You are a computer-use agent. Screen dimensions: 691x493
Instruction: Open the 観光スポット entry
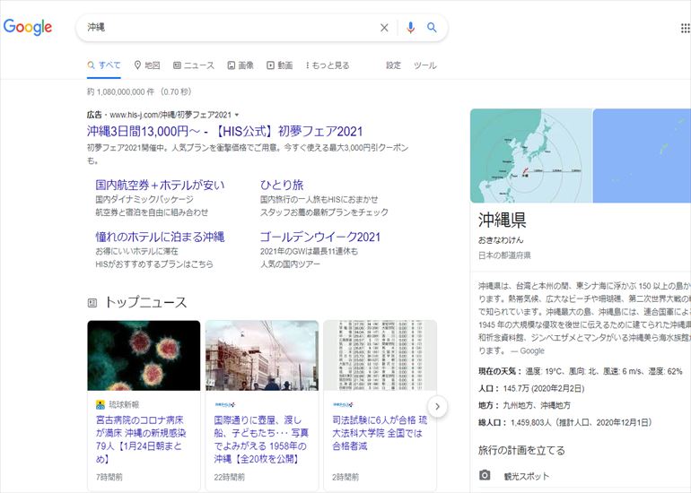pyautogui.click(x=527, y=476)
